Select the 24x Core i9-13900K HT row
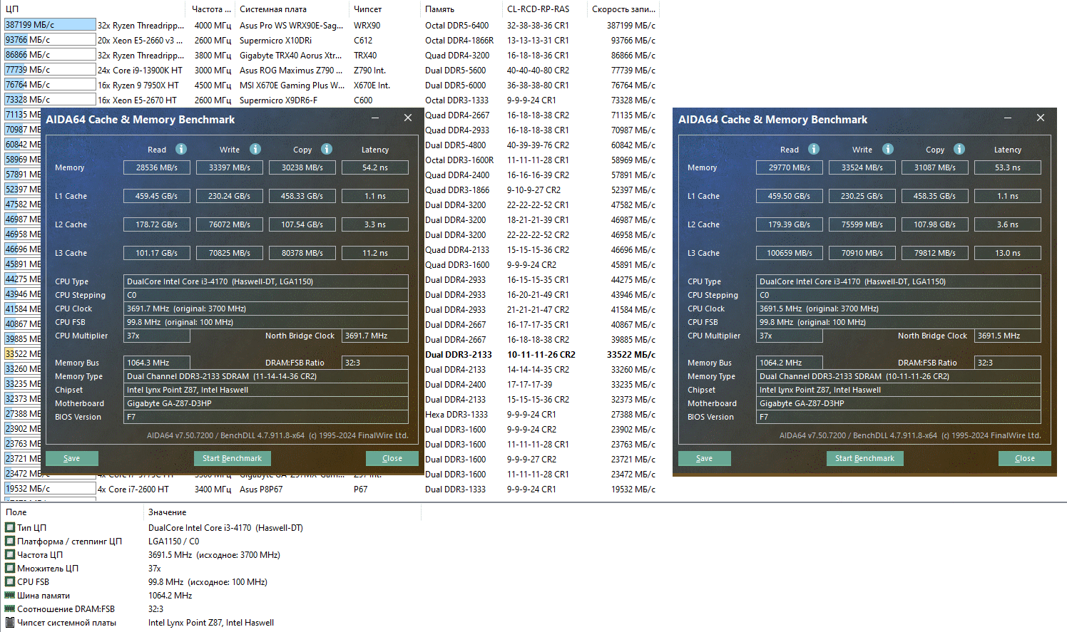The width and height of the screenshot is (1067, 632). tap(140, 70)
